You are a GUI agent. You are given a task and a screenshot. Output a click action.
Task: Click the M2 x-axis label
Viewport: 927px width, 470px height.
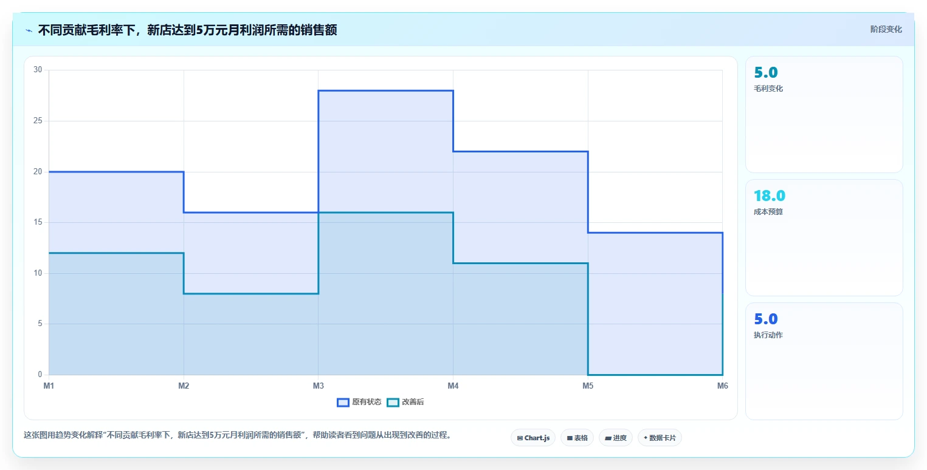click(184, 386)
